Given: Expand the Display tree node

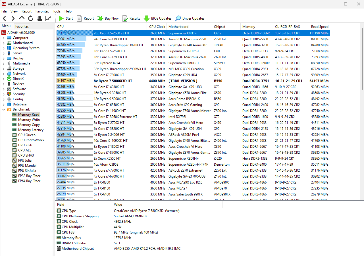Looking at the screenshot, I should [x=3, y=58].
